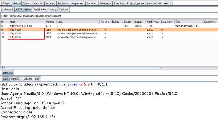This screenshot has width=218, height=123.
Task: Click the Params checkmark in row 11
Action: pos(105,37)
